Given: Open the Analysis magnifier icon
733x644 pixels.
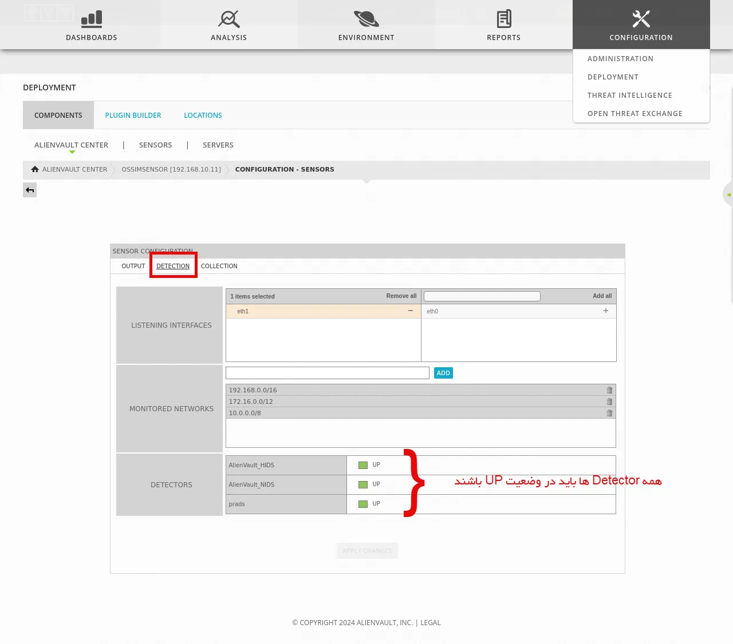Looking at the screenshot, I should (228, 19).
